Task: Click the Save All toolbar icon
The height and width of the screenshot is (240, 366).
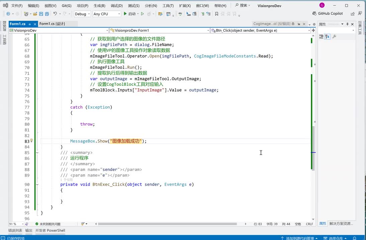Action: 47,14
